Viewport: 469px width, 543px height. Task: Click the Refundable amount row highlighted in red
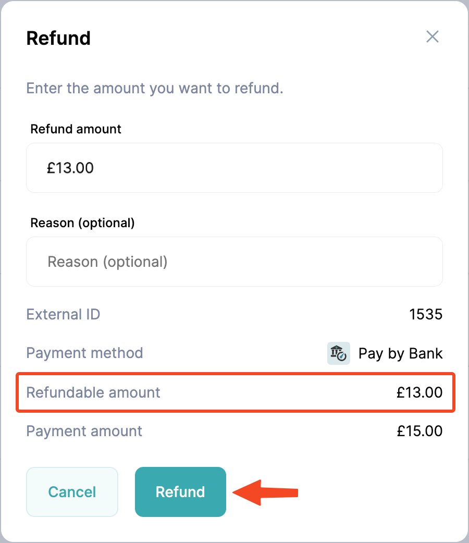pos(234,392)
